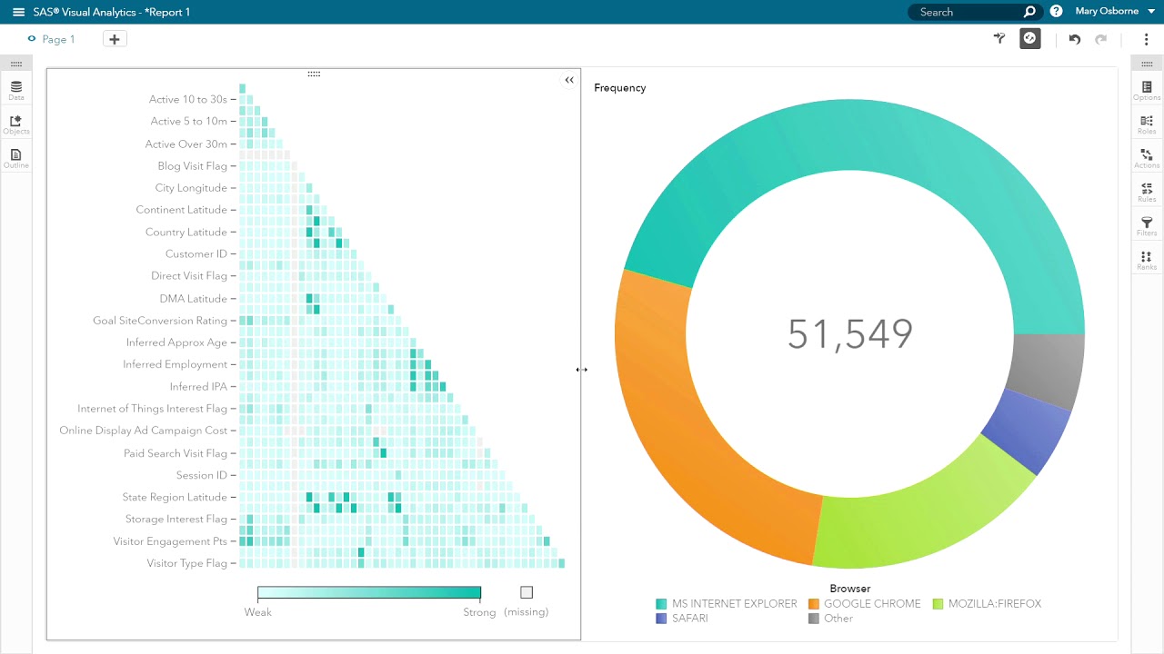Screen dimensions: 1164x654
Task: Click the automatic actions toolbar icon
Action: pos(999,38)
